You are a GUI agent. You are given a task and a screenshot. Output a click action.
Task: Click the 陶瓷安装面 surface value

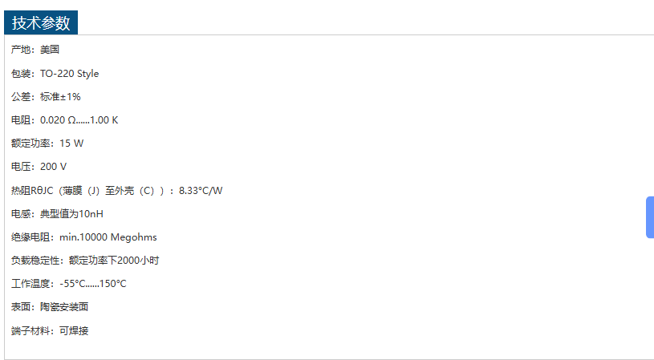point(64,307)
